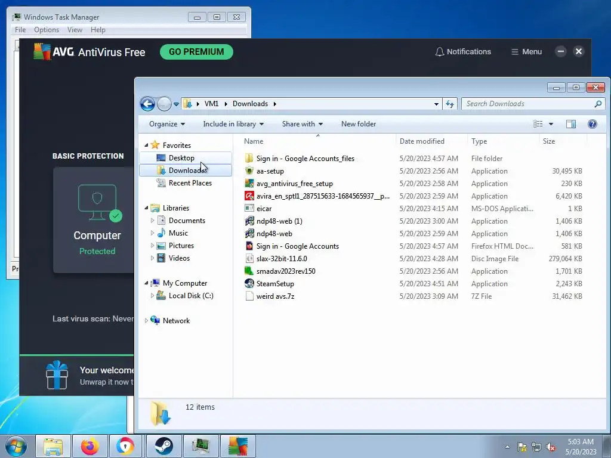Select the Videos library

tap(179, 258)
